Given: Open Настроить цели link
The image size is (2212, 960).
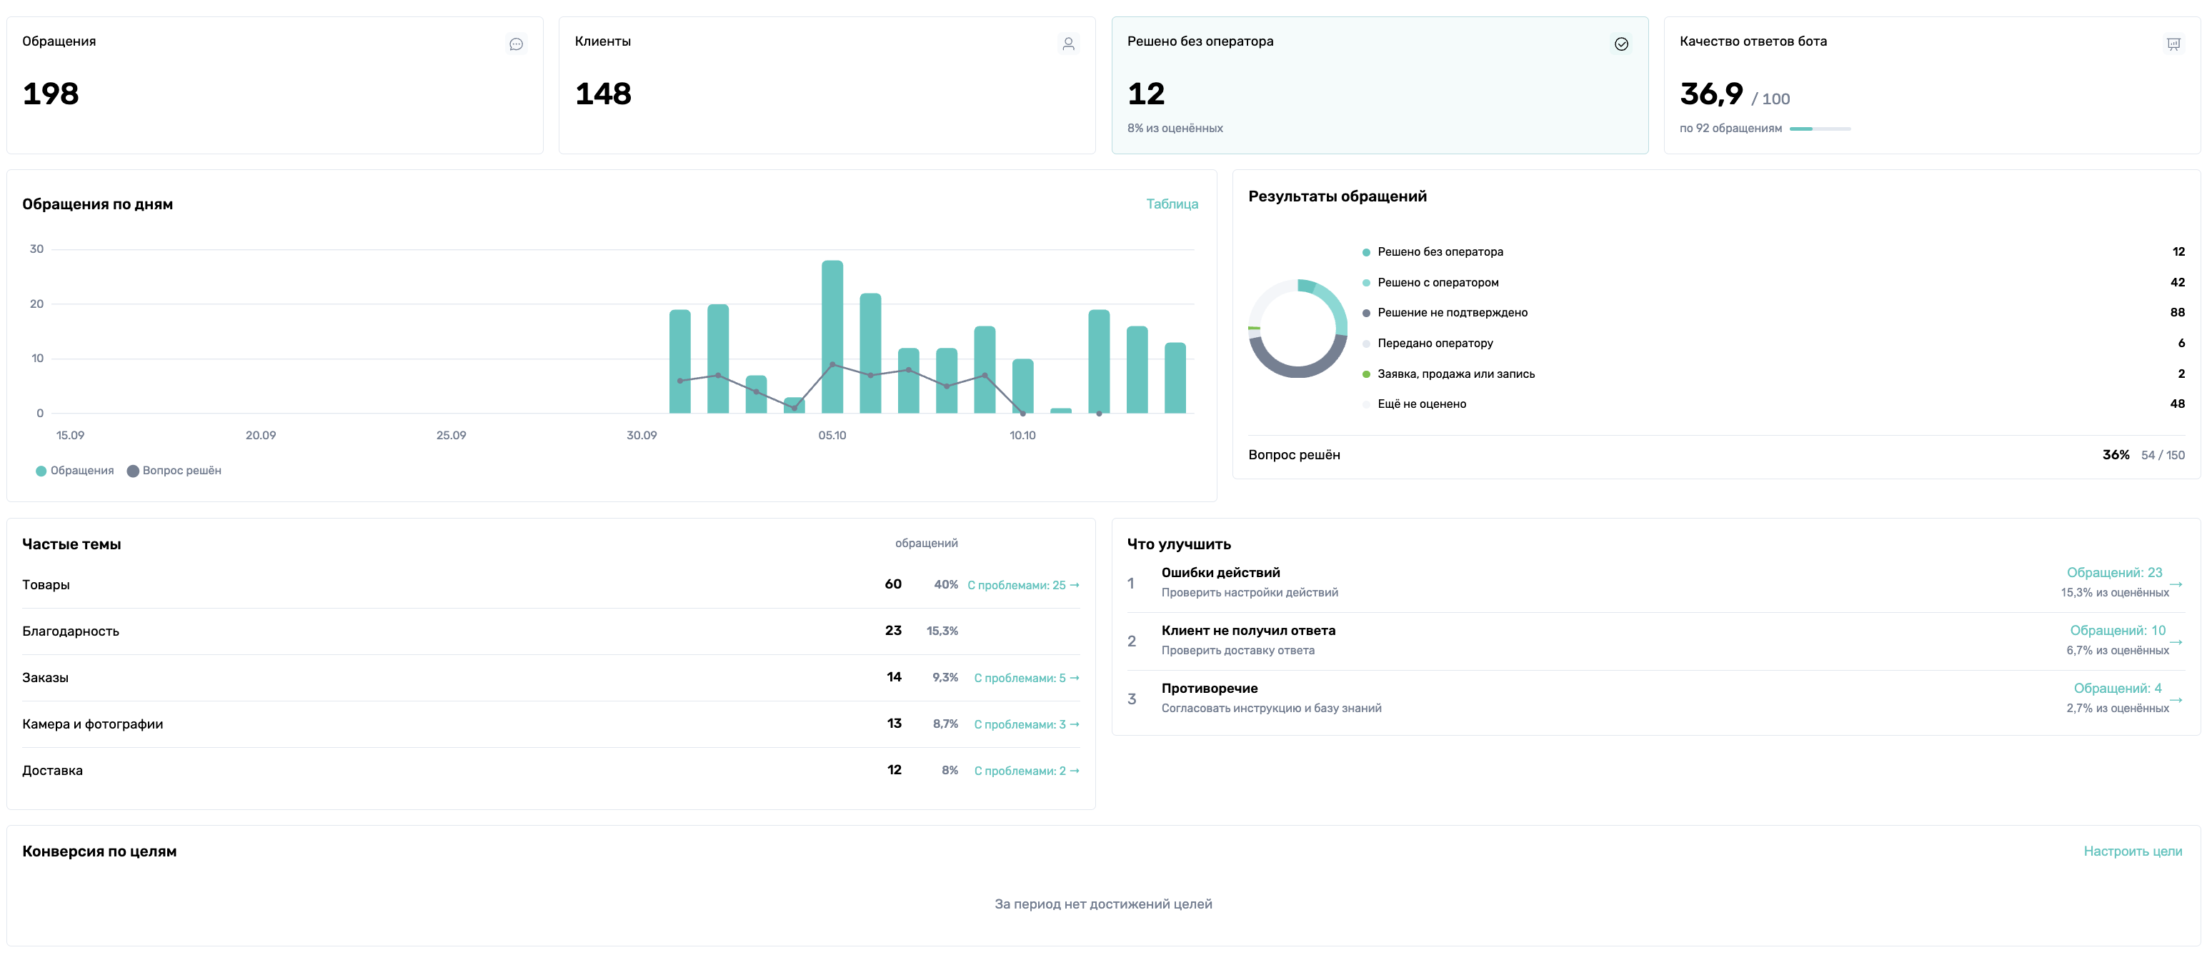Looking at the screenshot, I should (x=2133, y=851).
